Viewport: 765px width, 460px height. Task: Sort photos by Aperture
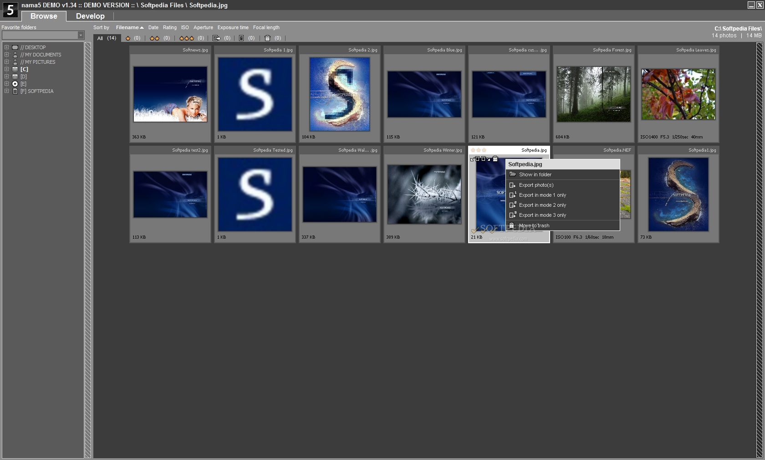pos(203,27)
